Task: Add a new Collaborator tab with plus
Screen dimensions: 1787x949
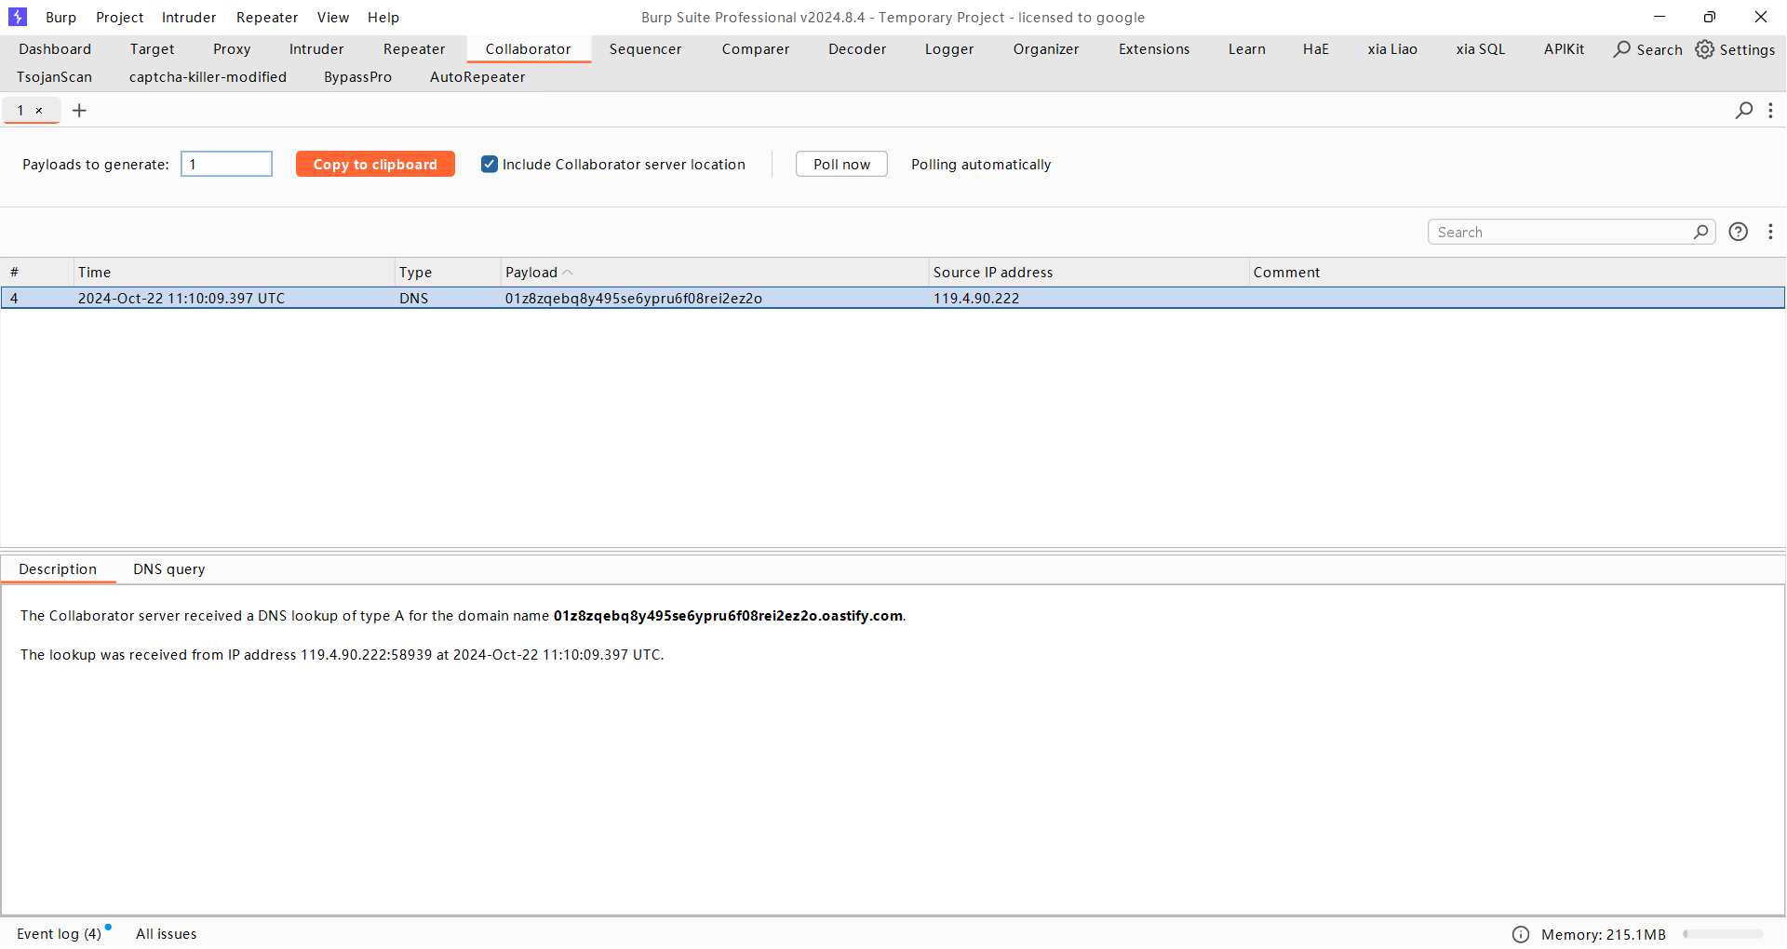Action: (x=80, y=111)
